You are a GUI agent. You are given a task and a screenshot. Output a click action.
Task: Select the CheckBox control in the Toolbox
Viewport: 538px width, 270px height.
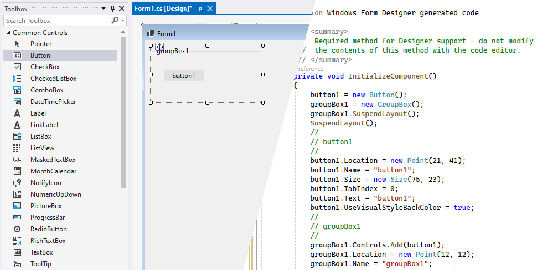tap(45, 67)
